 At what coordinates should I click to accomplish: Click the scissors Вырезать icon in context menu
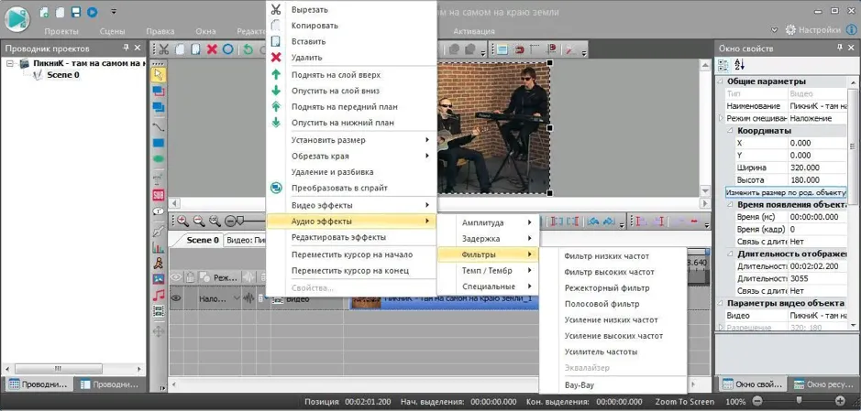coord(276,9)
